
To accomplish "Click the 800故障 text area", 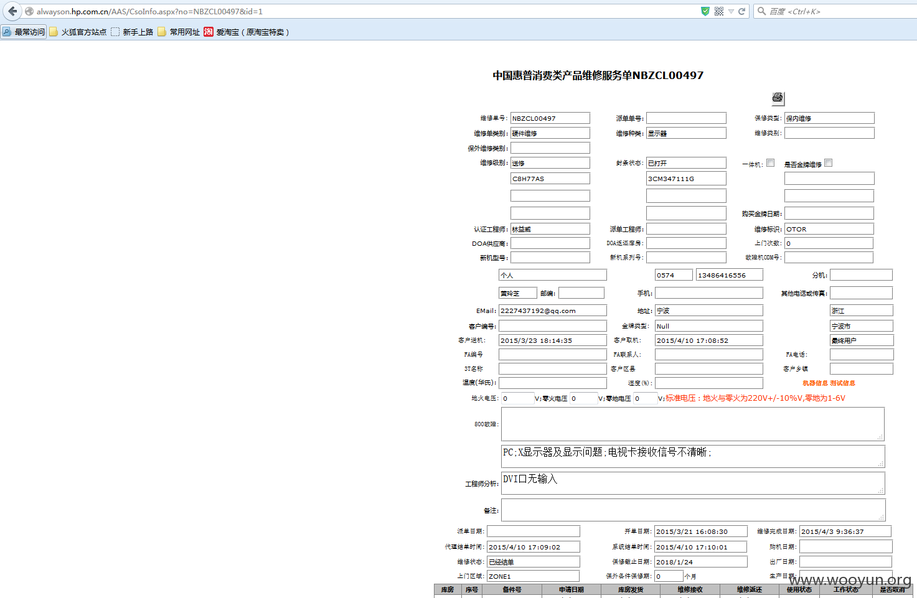I will [693, 424].
